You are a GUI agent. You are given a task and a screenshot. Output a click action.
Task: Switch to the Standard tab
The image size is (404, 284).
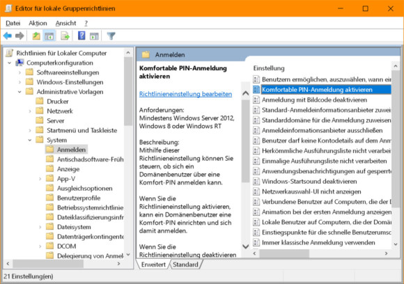pyautogui.click(x=185, y=265)
